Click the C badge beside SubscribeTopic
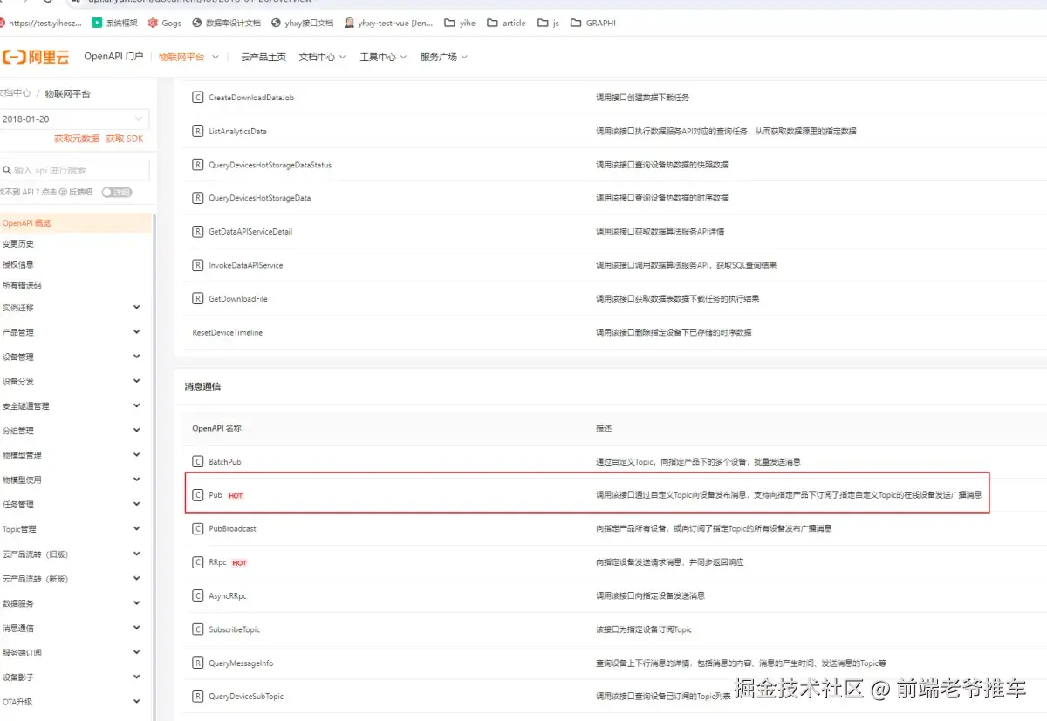Image resolution: width=1047 pixels, height=721 pixels. (198, 629)
